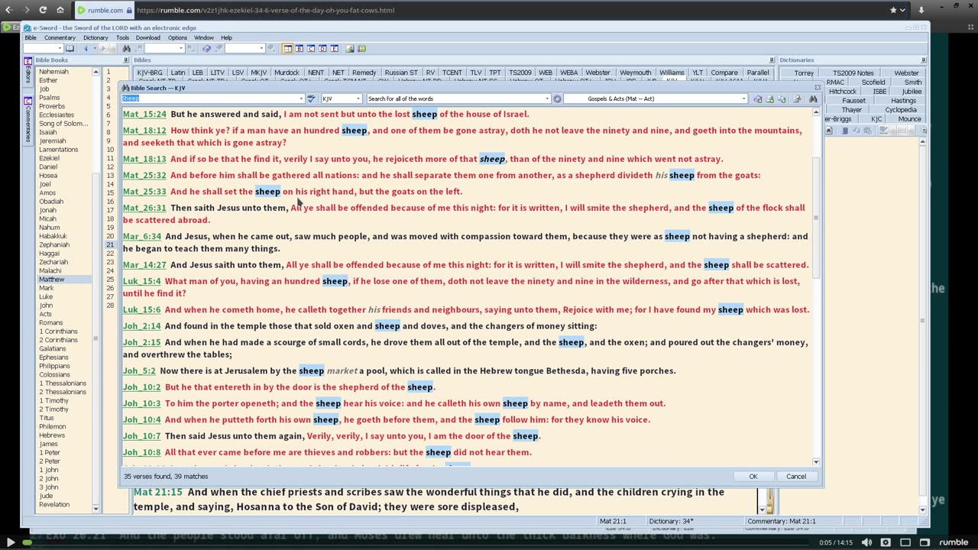Click the Editors layout 'E' icon
The height and width of the screenshot is (550, 978).
[x=334, y=48]
